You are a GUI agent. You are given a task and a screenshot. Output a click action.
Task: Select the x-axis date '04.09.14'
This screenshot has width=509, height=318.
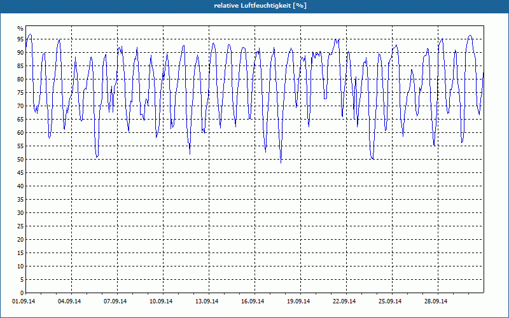pyautogui.click(x=69, y=301)
